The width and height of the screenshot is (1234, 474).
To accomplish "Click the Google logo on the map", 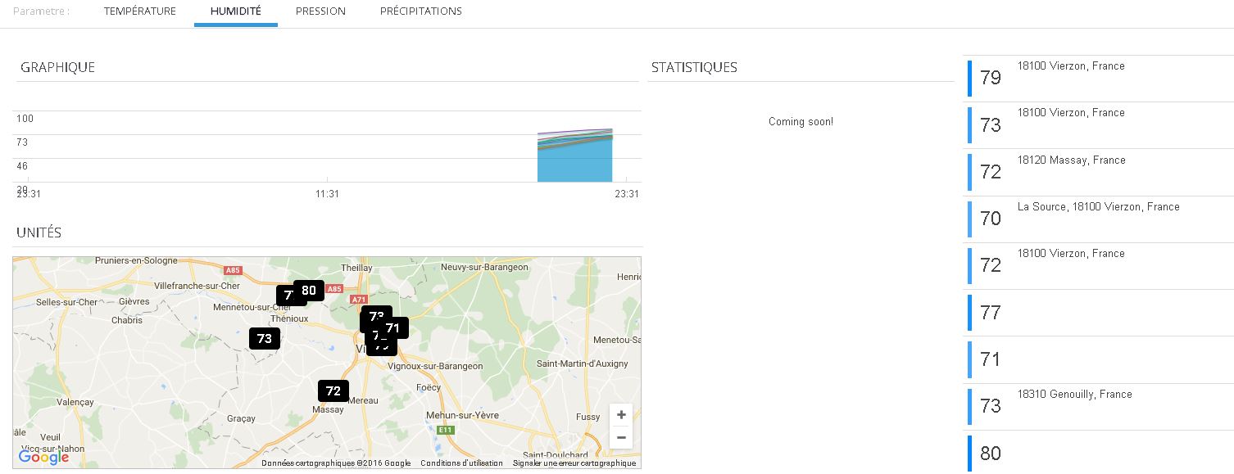I will pyautogui.click(x=43, y=457).
